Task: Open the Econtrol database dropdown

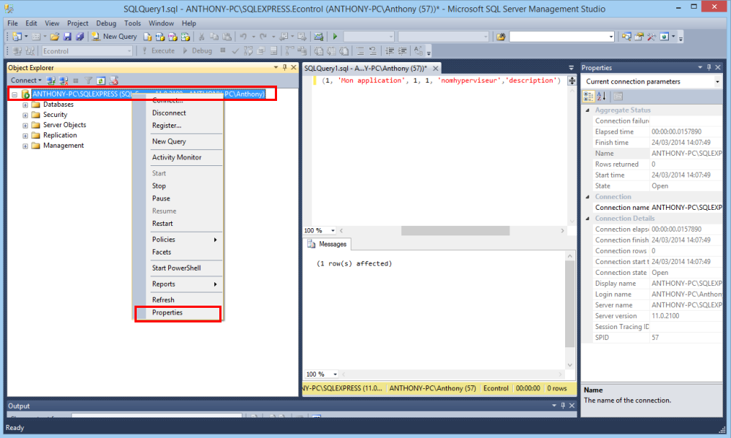Action: [x=129, y=51]
